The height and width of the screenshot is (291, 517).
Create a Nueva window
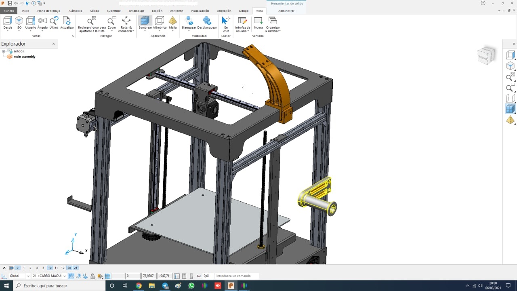[258, 23]
